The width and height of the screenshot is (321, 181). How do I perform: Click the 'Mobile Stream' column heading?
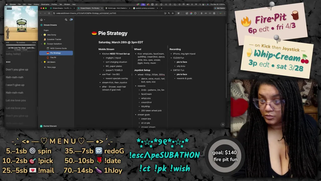click(106, 49)
